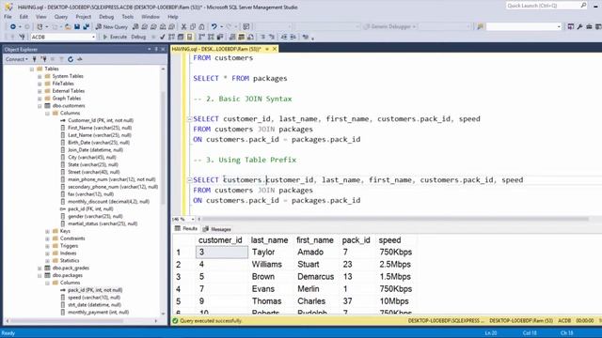The width and height of the screenshot is (602, 338).
Task: Click the Parse checkmark icon
Action: coord(163,37)
